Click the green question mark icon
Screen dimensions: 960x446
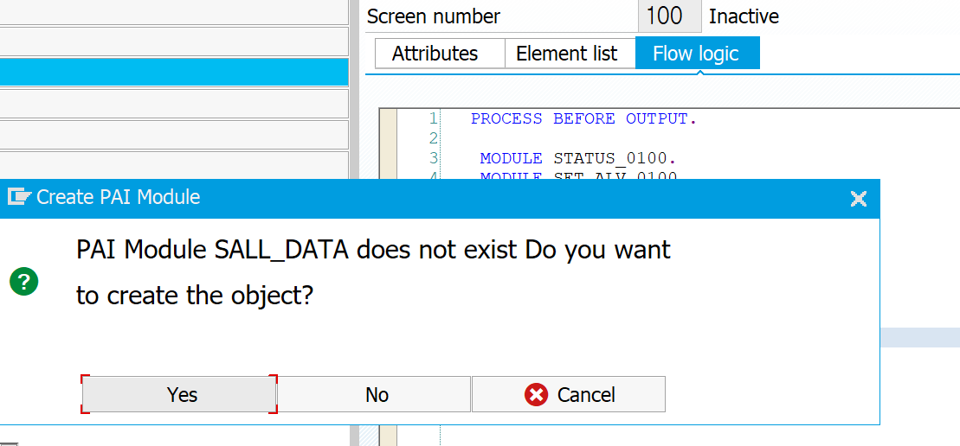pos(24,282)
